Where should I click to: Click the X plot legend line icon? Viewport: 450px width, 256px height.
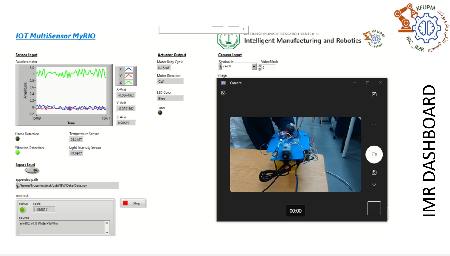point(129,69)
